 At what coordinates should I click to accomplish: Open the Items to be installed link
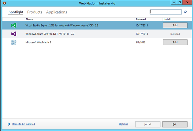click(24, 124)
